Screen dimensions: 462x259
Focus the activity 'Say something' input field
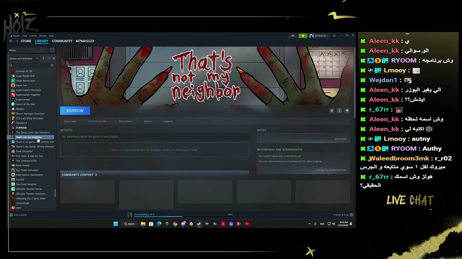[154, 137]
